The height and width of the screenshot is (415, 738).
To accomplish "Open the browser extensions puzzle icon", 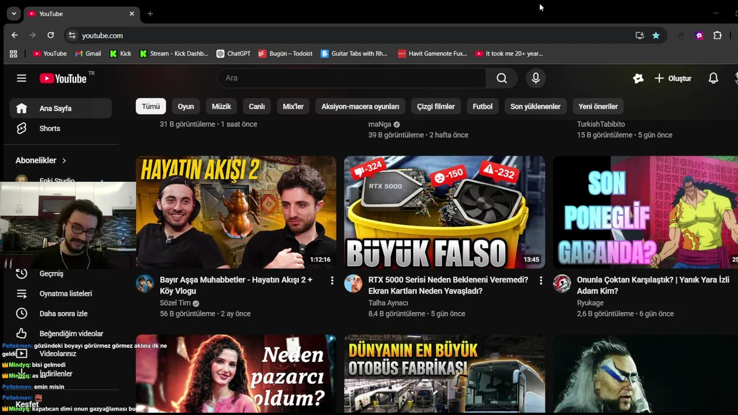I will coord(717,35).
